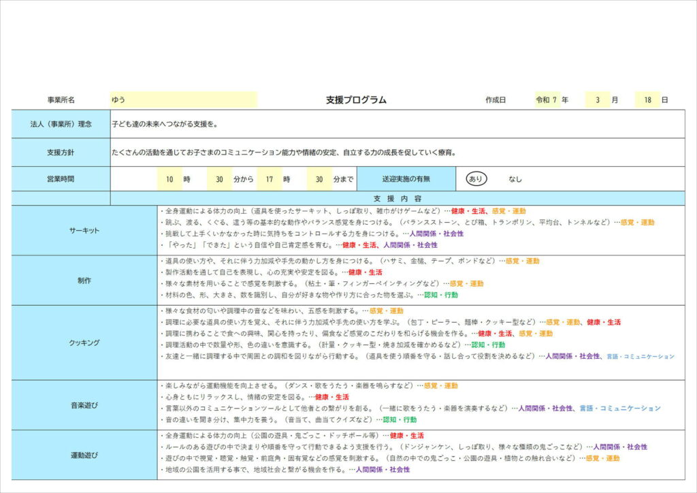Image resolution: width=697 pixels, height=493 pixels.
Task: Click the day field showing 18
Action: point(647,99)
